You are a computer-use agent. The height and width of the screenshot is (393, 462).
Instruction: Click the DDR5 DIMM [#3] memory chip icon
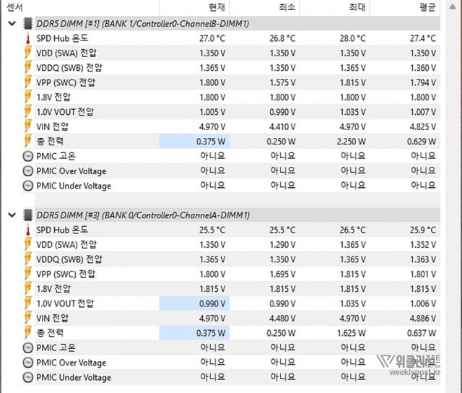coord(27,215)
